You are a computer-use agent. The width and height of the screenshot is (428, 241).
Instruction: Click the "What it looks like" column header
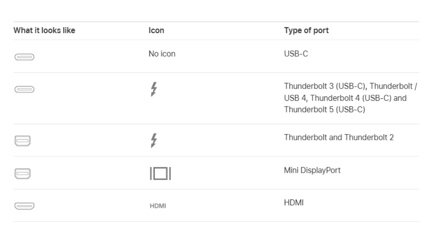pos(44,30)
